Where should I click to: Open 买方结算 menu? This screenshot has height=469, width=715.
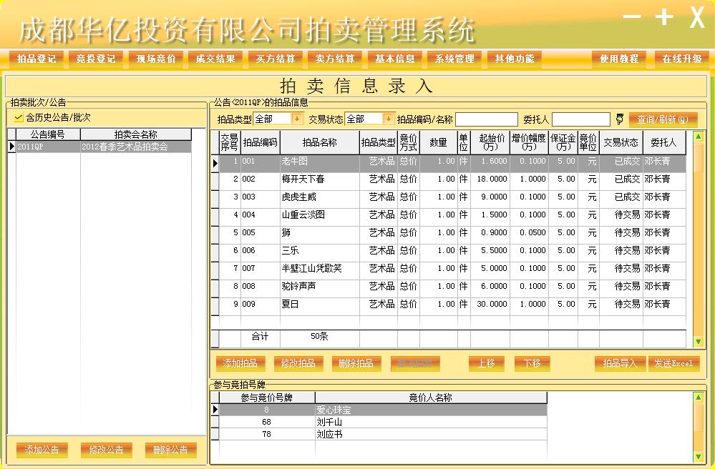pyautogui.click(x=276, y=59)
